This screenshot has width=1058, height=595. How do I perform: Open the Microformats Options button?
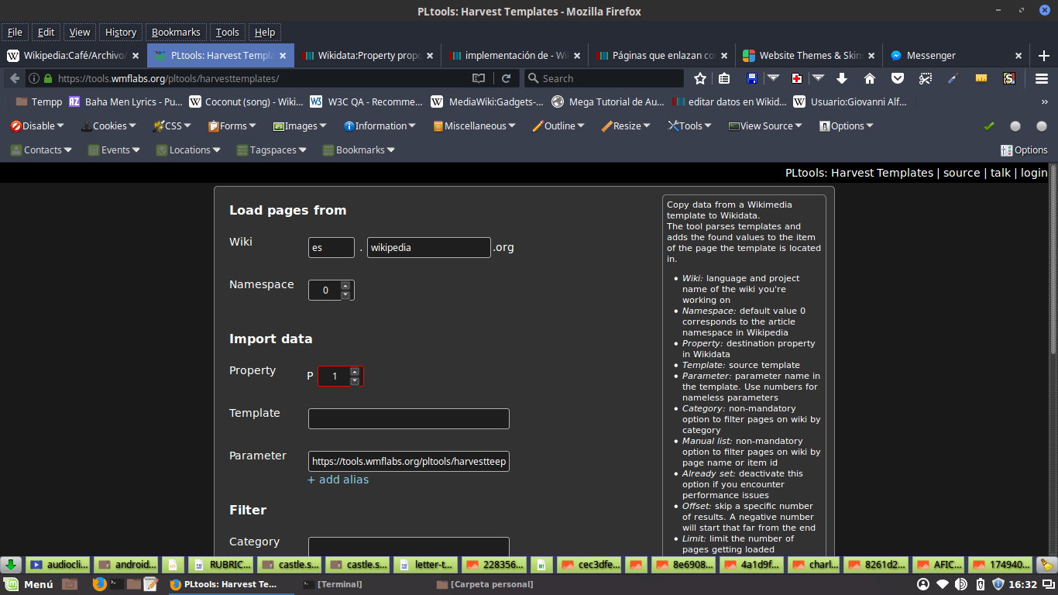[x=1024, y=150]
